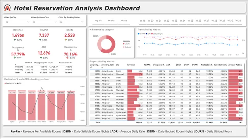Click the Trends by Key Metrics chart title

pos(149,30)
